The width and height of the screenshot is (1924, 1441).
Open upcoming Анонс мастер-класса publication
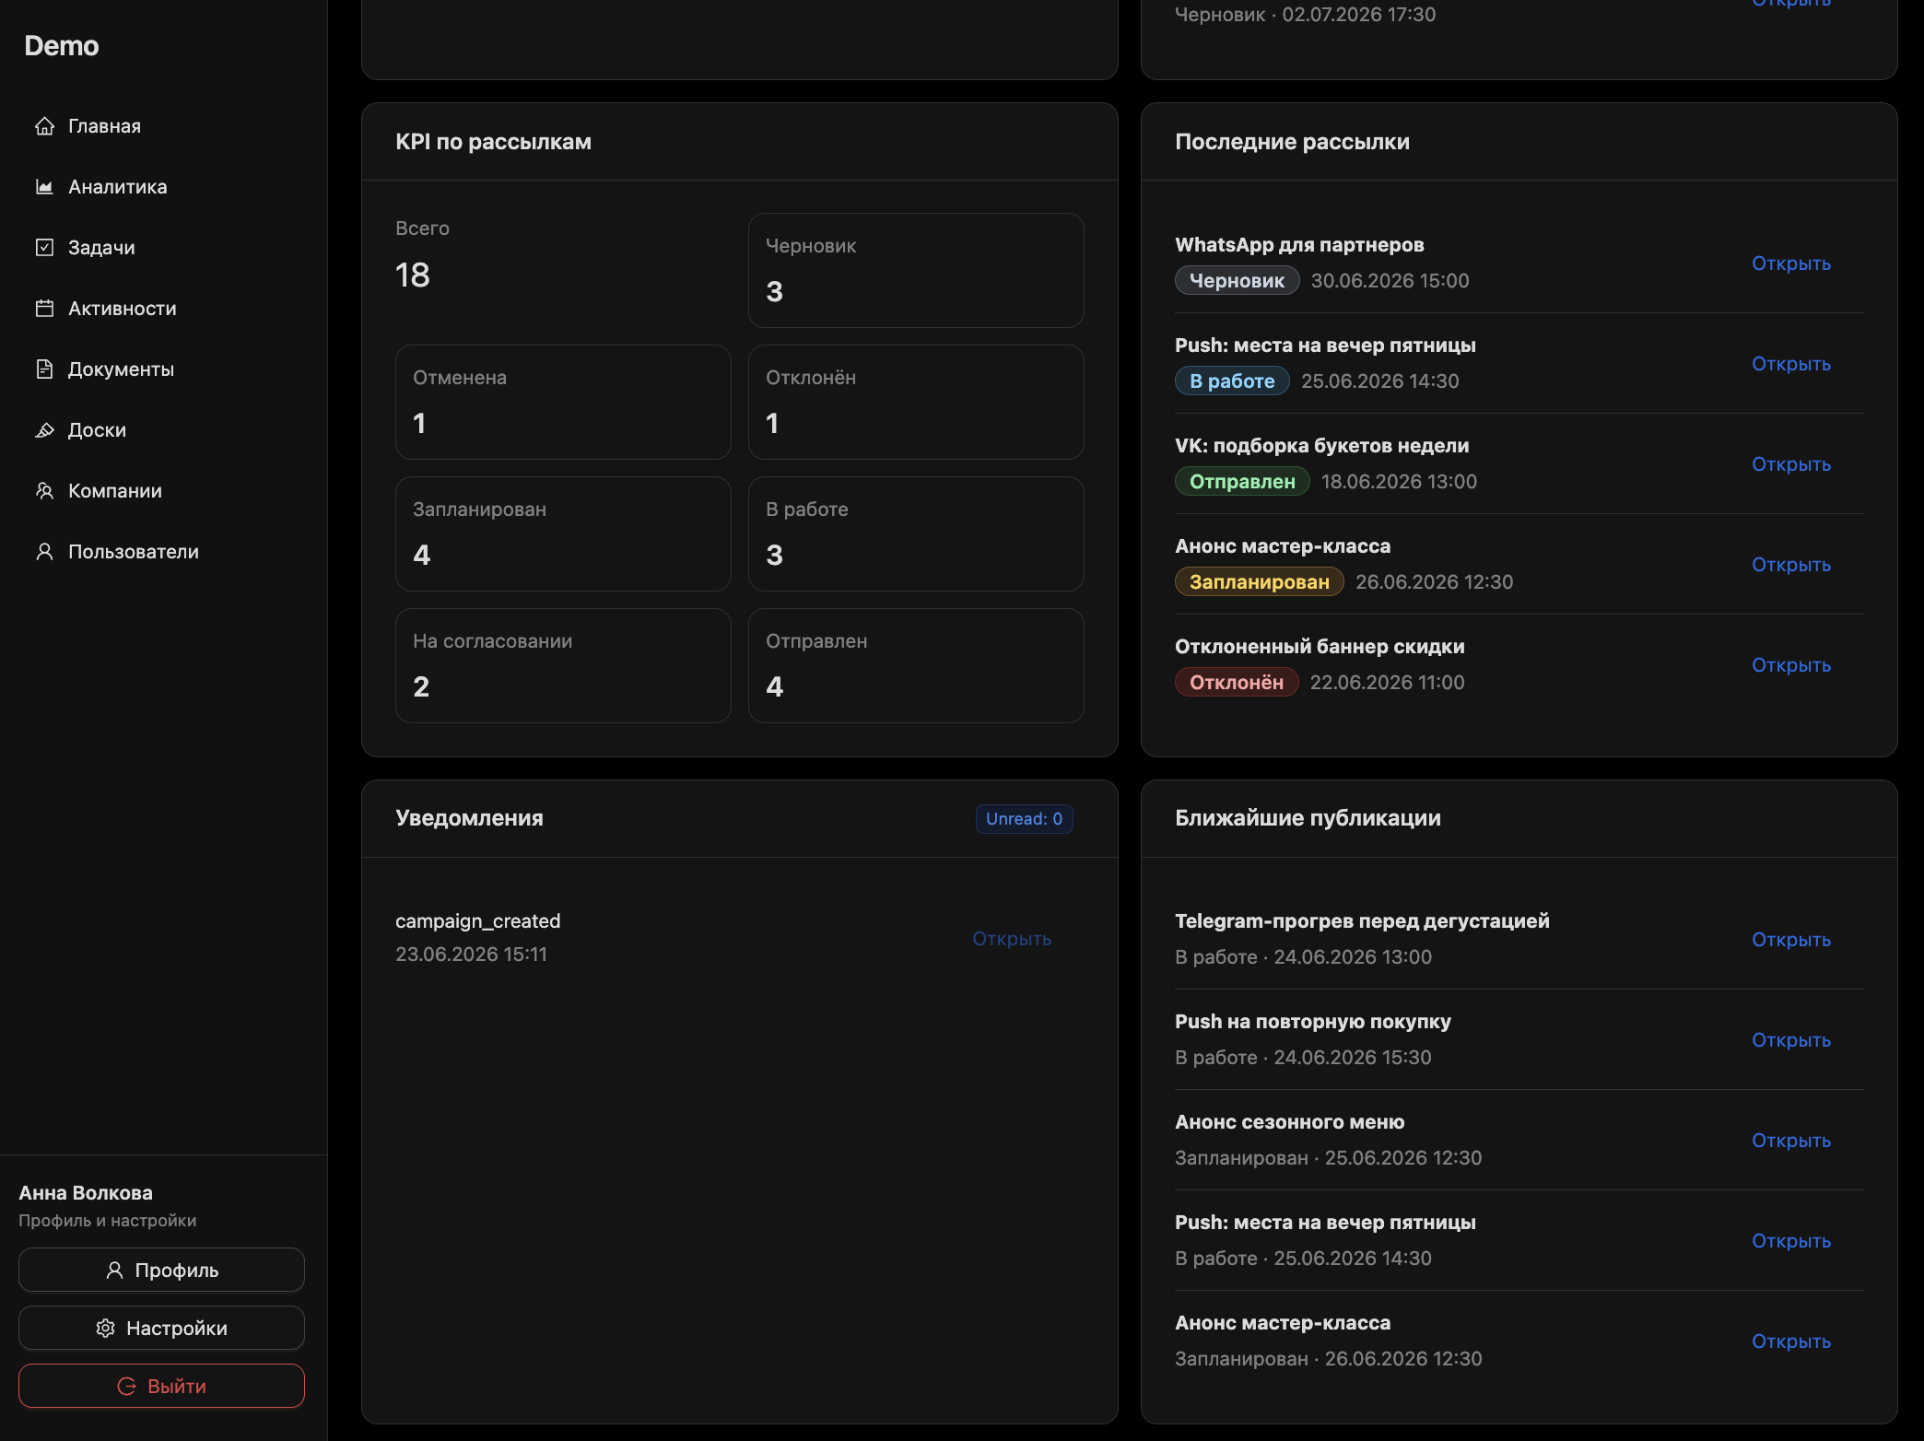(x=1791, y=1341)
